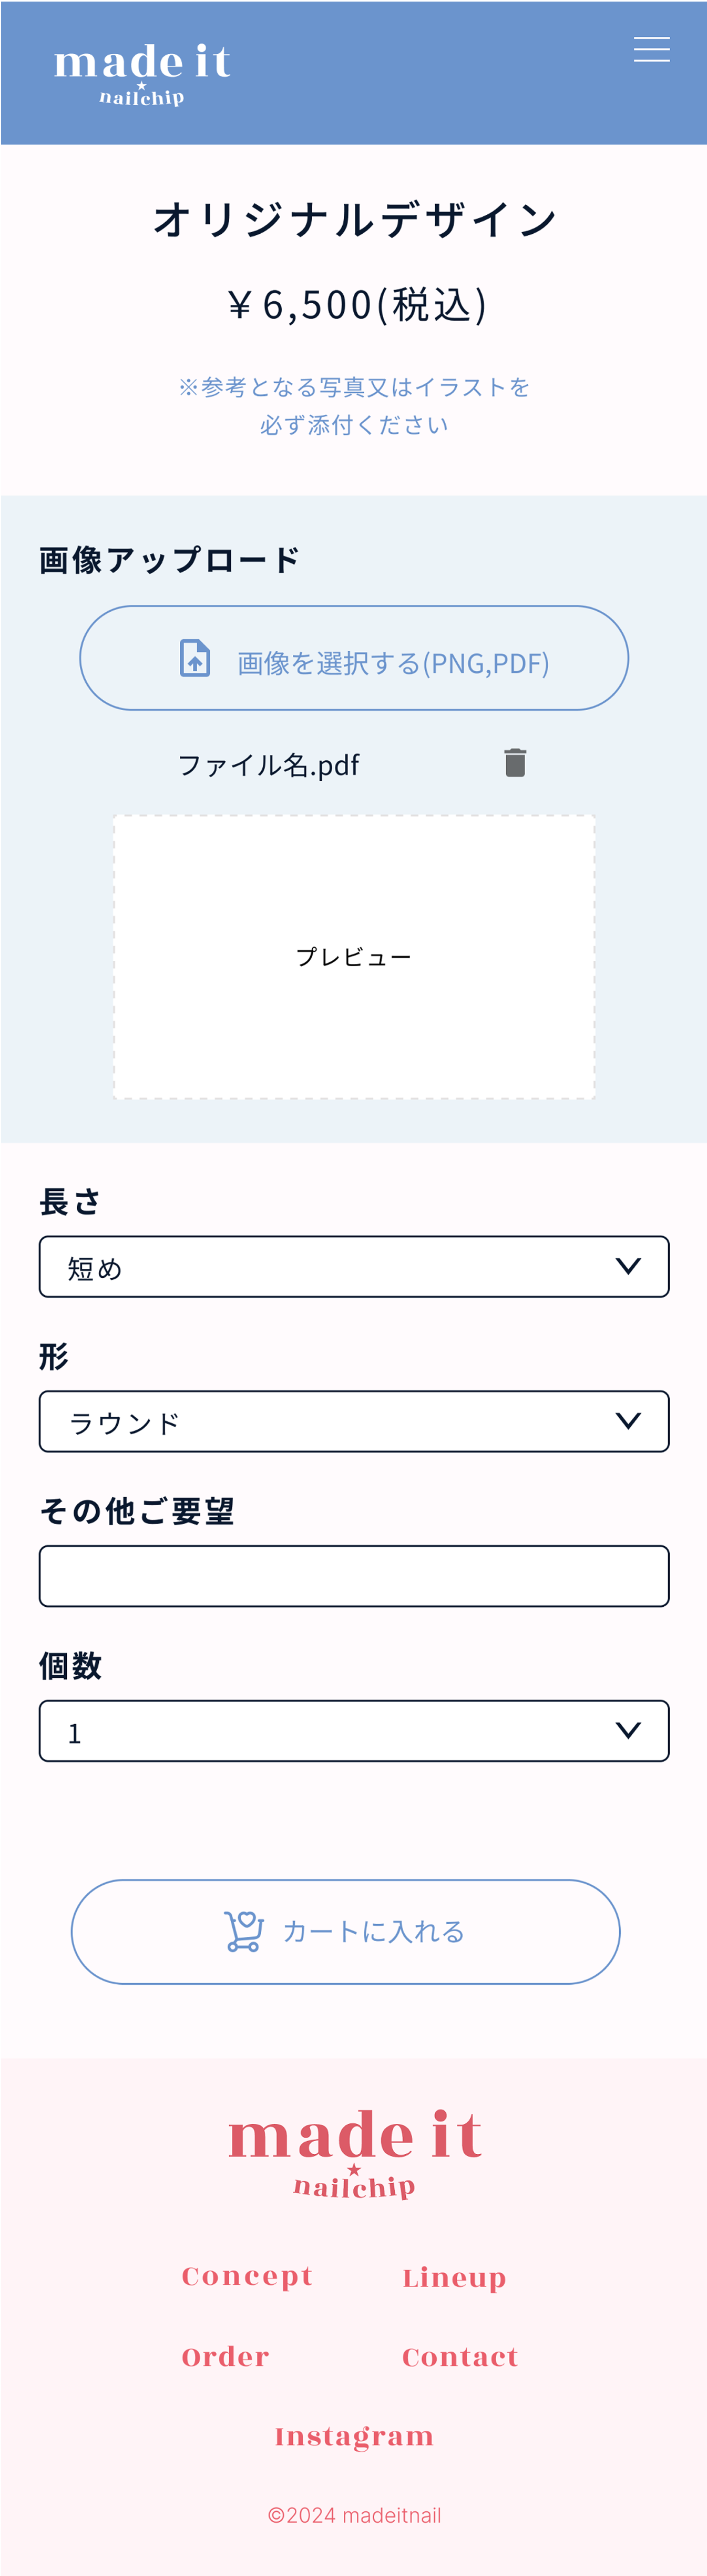Open the Concept footer link
Screen dimensions: 707x2576
[x=247, y=2277]
